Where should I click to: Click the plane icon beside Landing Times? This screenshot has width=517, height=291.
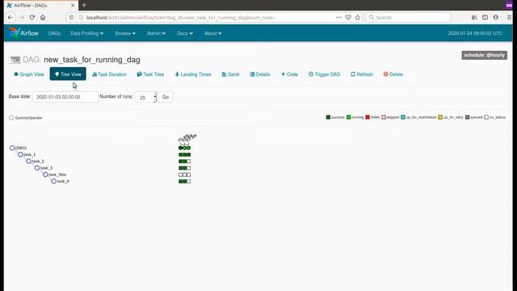coord(177,74)
